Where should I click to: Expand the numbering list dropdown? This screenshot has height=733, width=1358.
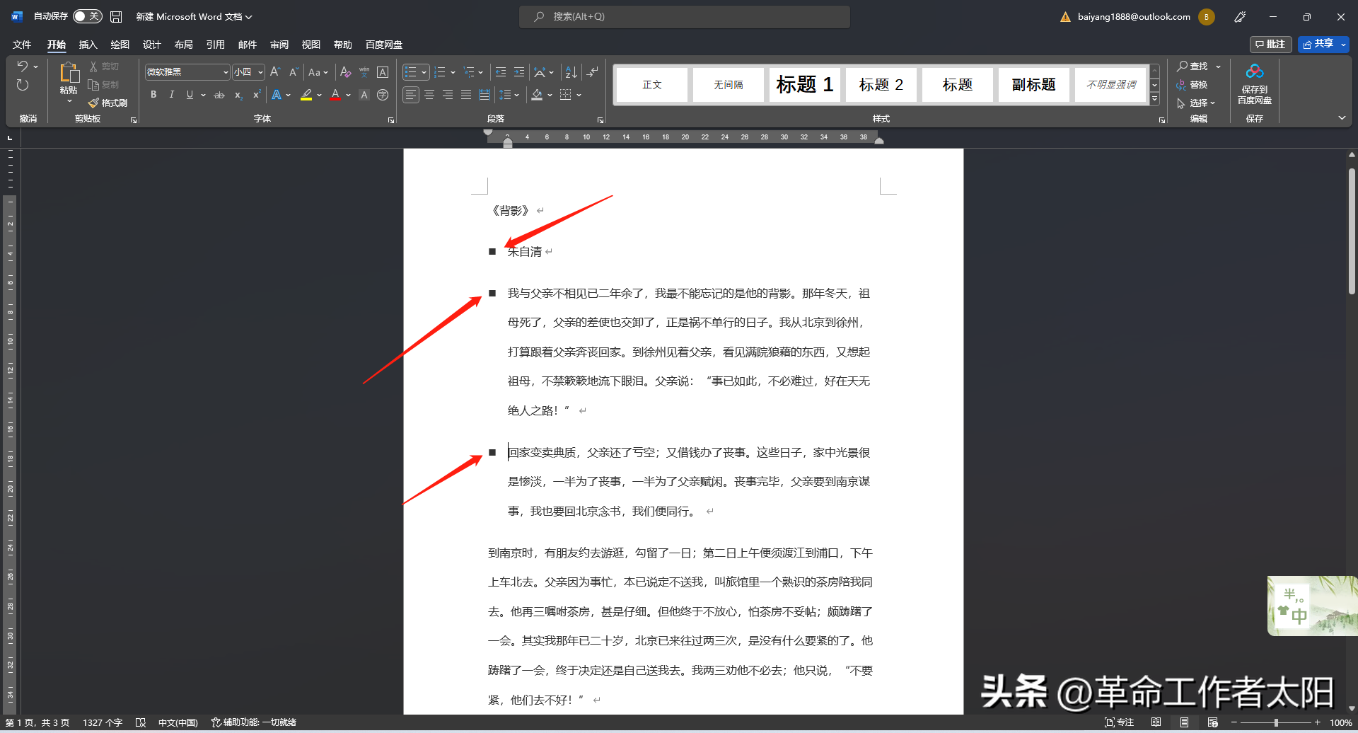(x=453, y=72)
